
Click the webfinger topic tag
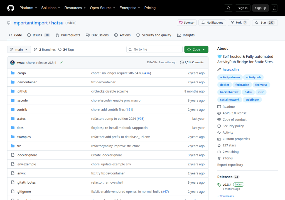pyautogui.click(x=252, y=100)
